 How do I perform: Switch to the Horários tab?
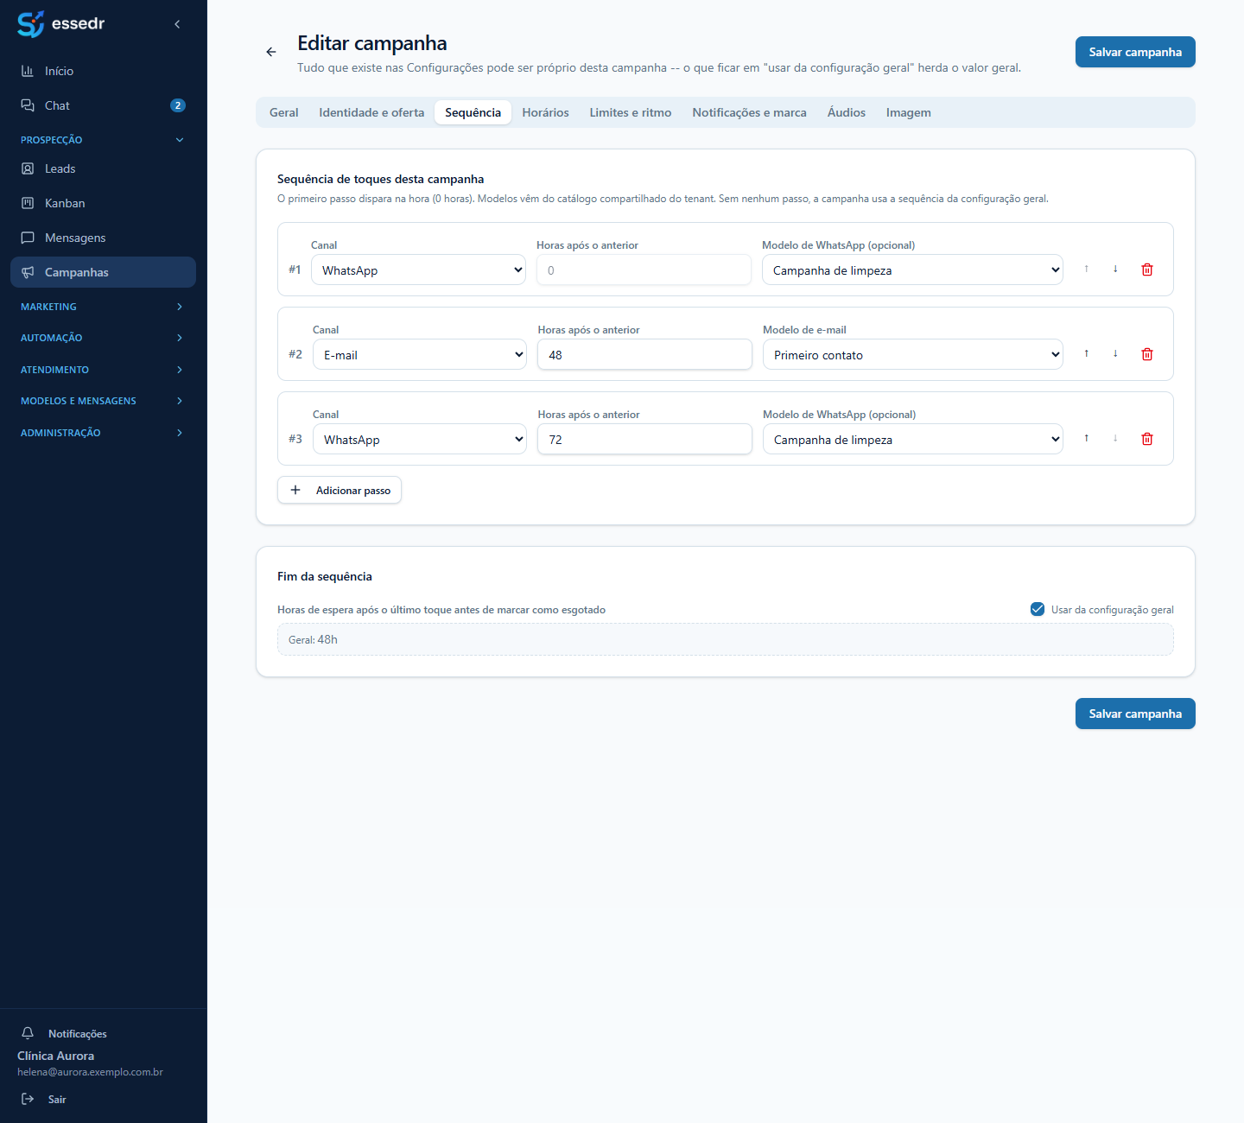(x=546, y=112)
